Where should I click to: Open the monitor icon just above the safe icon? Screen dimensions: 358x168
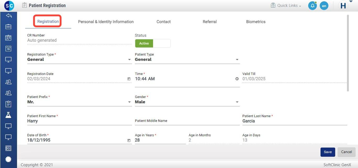8,137
